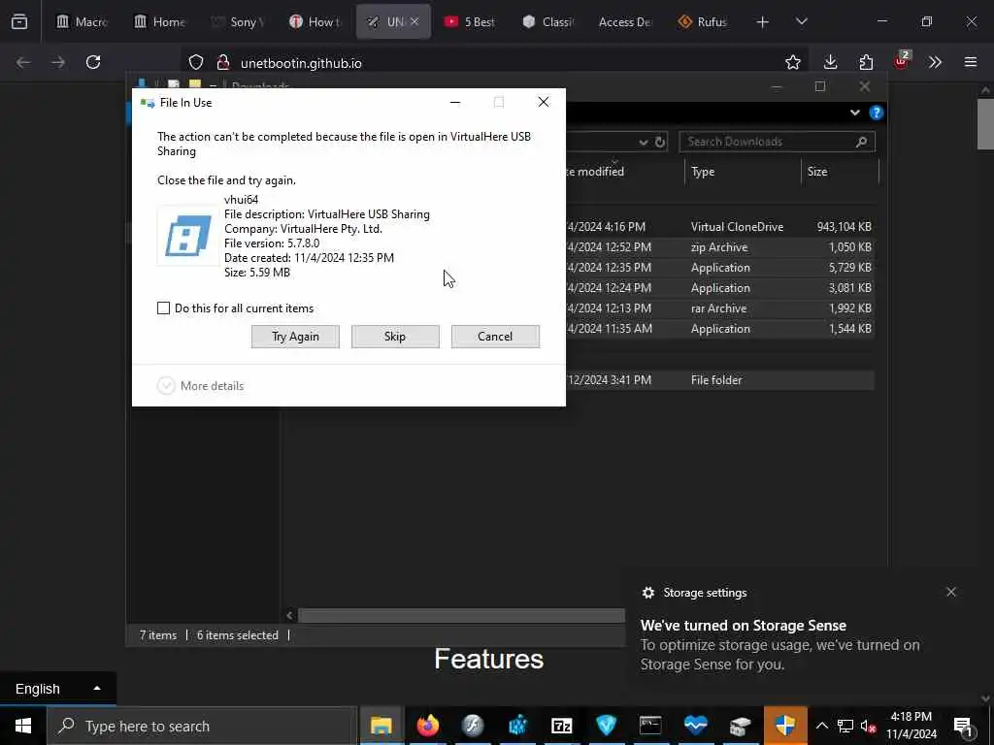Show hidden system tray icons
994x745 pixels.
(821, 726)
